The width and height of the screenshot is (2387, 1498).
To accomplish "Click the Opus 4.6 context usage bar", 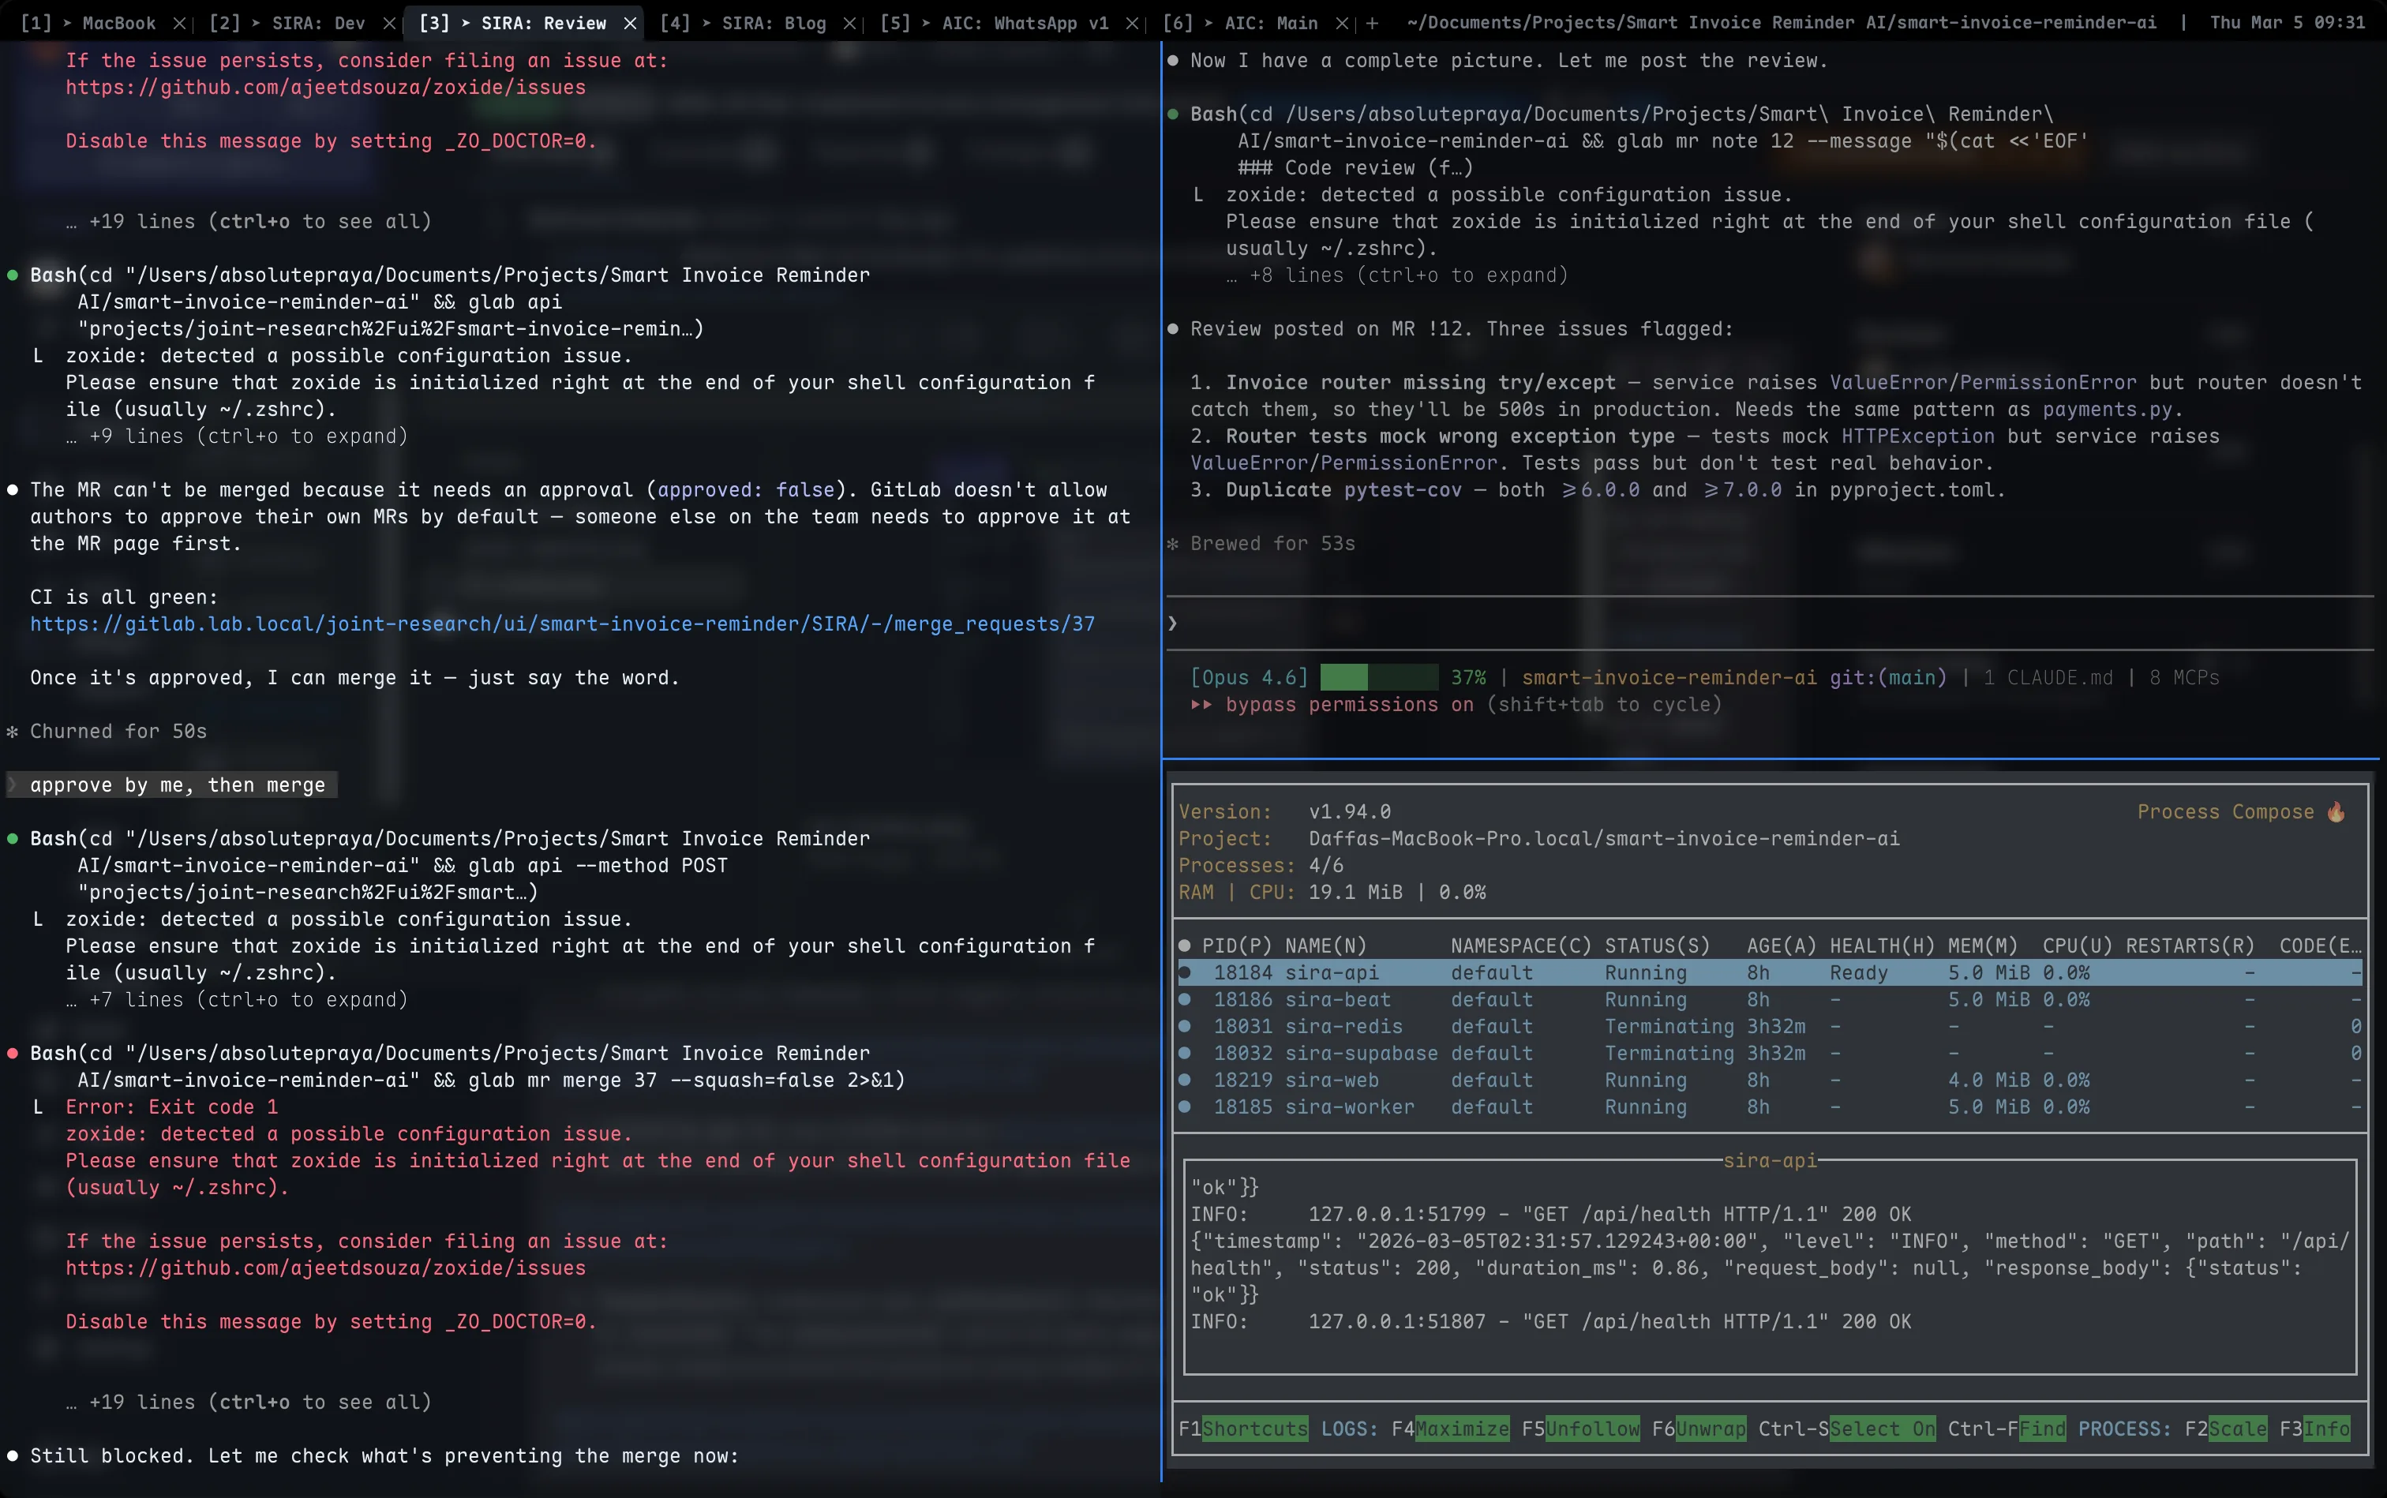I will [1377, 676].
